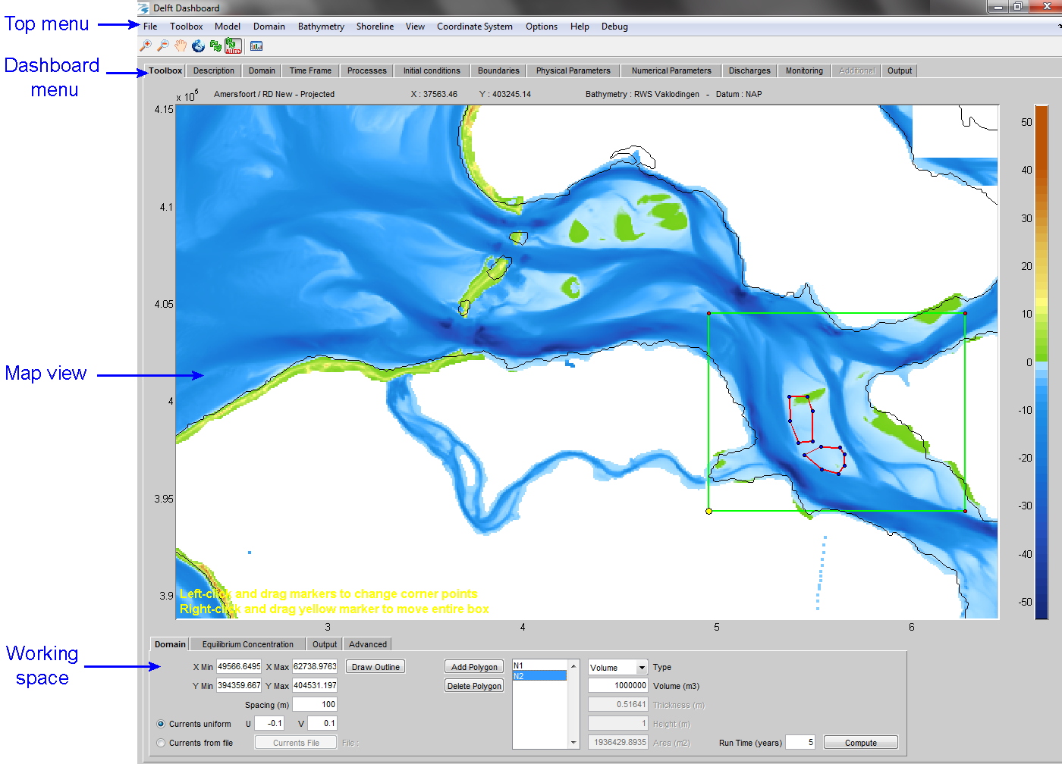Screen dimensions: 1062x764
Task: Click the globe zoom-to-world icon
Action: (x=198, y=46)
